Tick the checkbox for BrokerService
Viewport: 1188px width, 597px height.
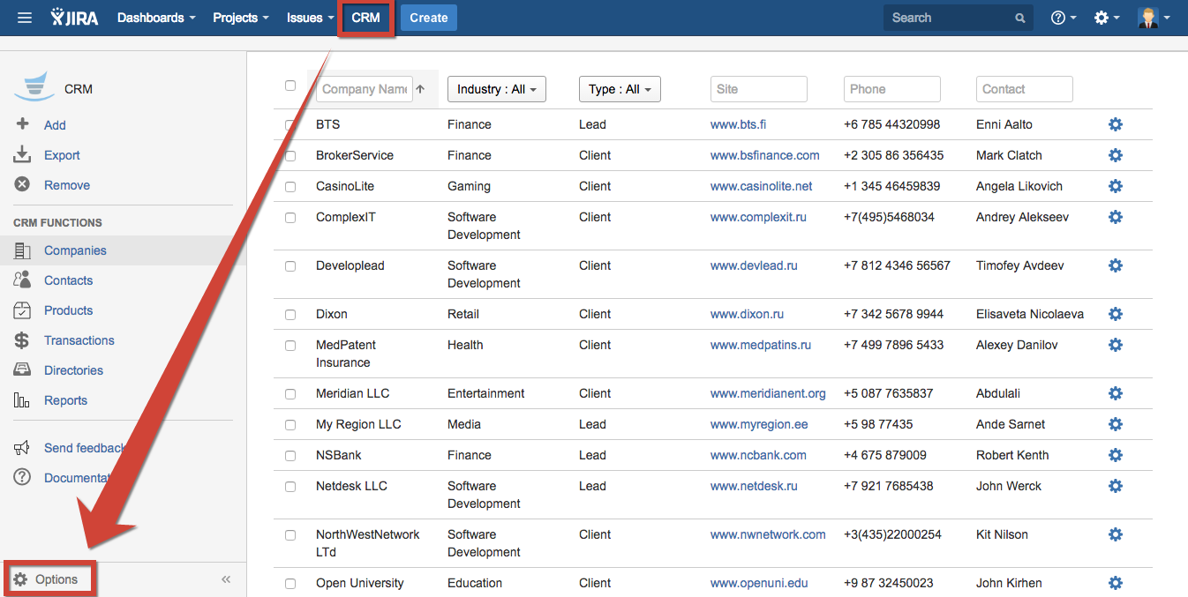click(290, 156)
